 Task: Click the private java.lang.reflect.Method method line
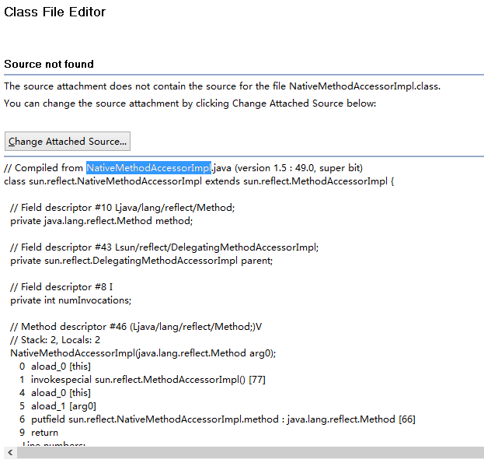(101, 221)
